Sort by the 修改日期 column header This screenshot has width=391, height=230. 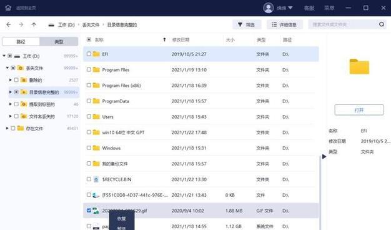[181, 39]
